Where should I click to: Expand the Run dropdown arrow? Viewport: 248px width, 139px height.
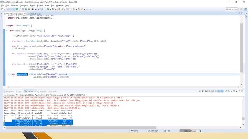point(50,9)
